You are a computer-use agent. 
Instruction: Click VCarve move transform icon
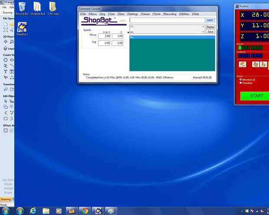[6, 89]
